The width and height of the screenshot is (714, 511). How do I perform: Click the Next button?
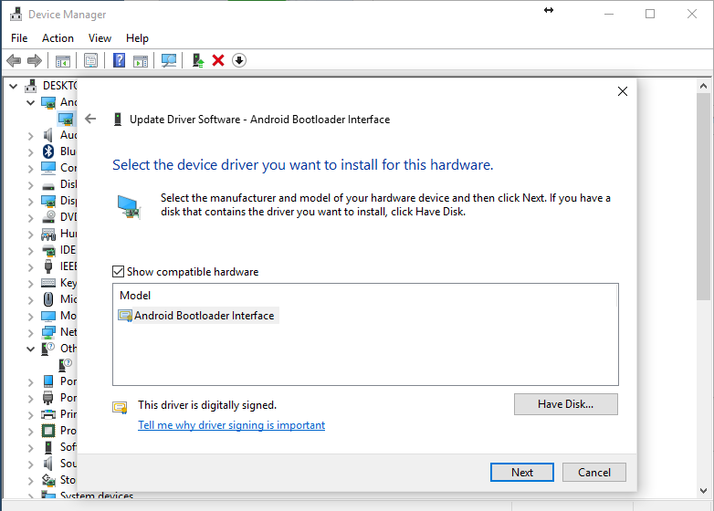522,472
